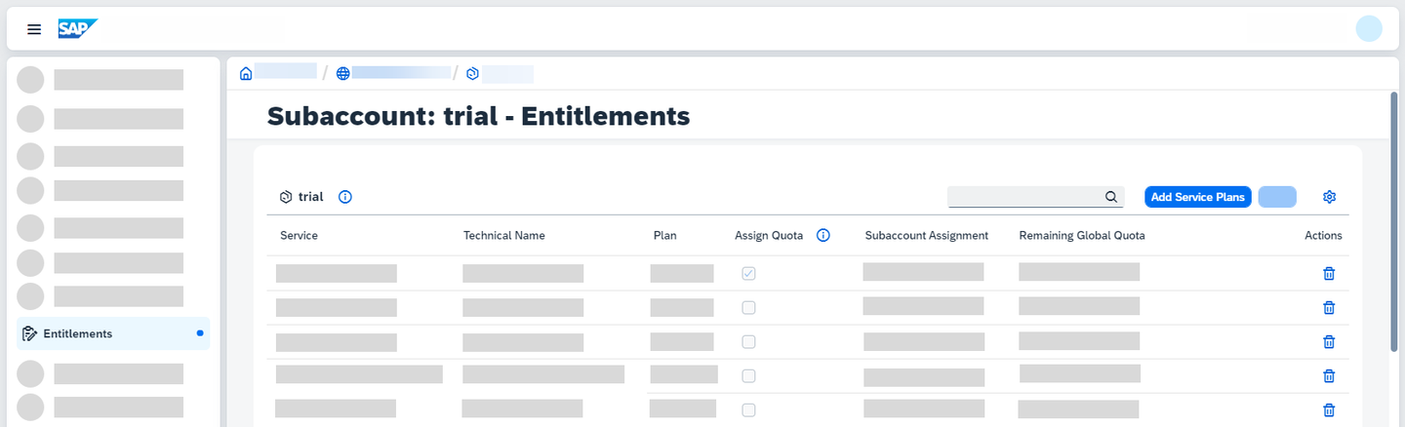Screen dimensions: 1405x427
Task: Click the vertical page scrollbar
Action: click(x=1393, y=222)
